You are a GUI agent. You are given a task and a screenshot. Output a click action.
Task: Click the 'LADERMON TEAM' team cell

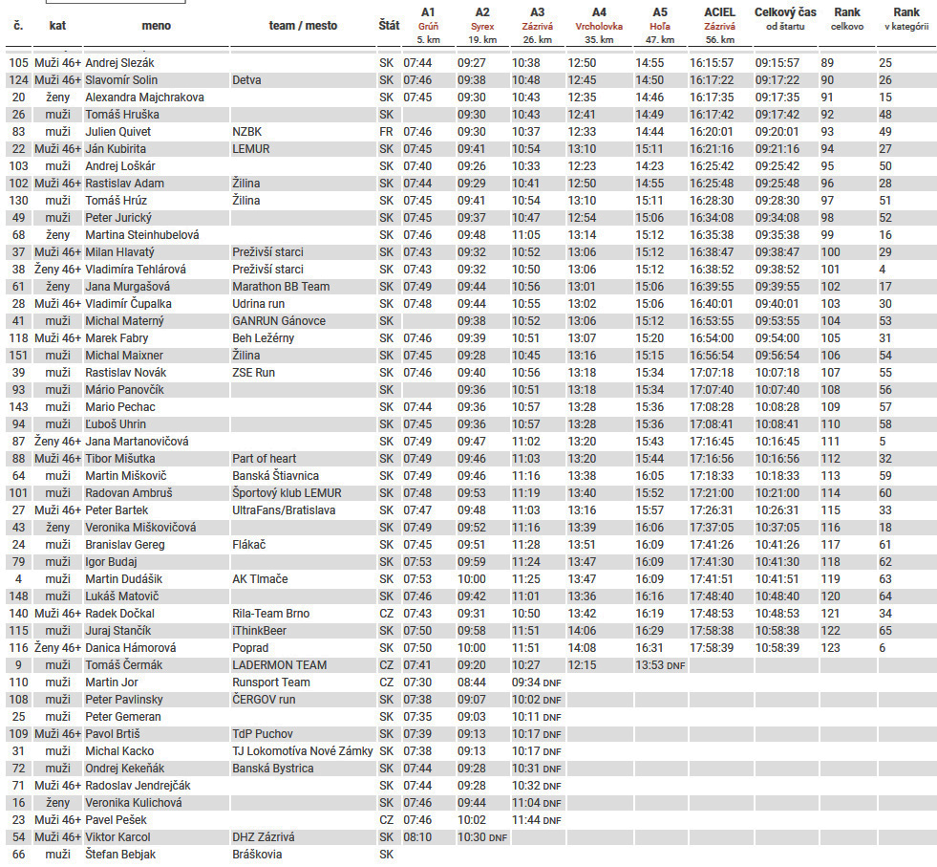pos(279,665)
